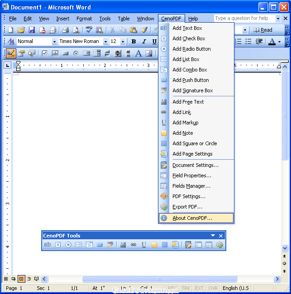Open the Style dropdown showing Normal
The width and height of the screenshot is (291, 294).
coord(54,42)
